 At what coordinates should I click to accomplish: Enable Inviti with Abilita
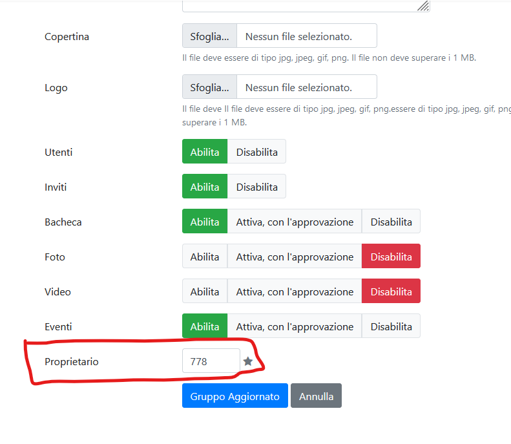coord(205,187)
